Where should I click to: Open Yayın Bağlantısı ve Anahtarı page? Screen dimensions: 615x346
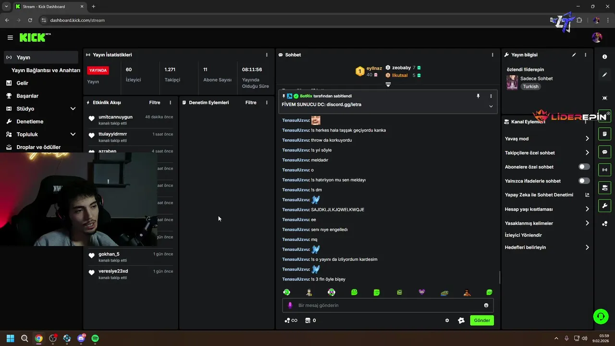[x=46, y=70]
